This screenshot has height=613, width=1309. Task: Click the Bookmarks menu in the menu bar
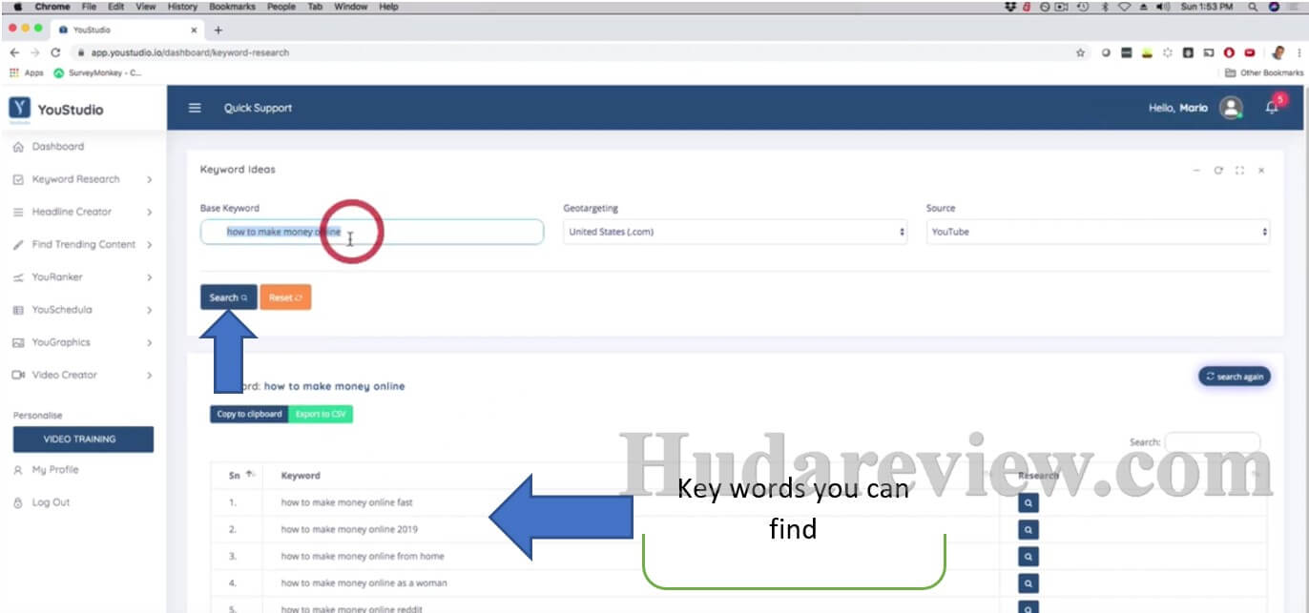coord(233,7)
